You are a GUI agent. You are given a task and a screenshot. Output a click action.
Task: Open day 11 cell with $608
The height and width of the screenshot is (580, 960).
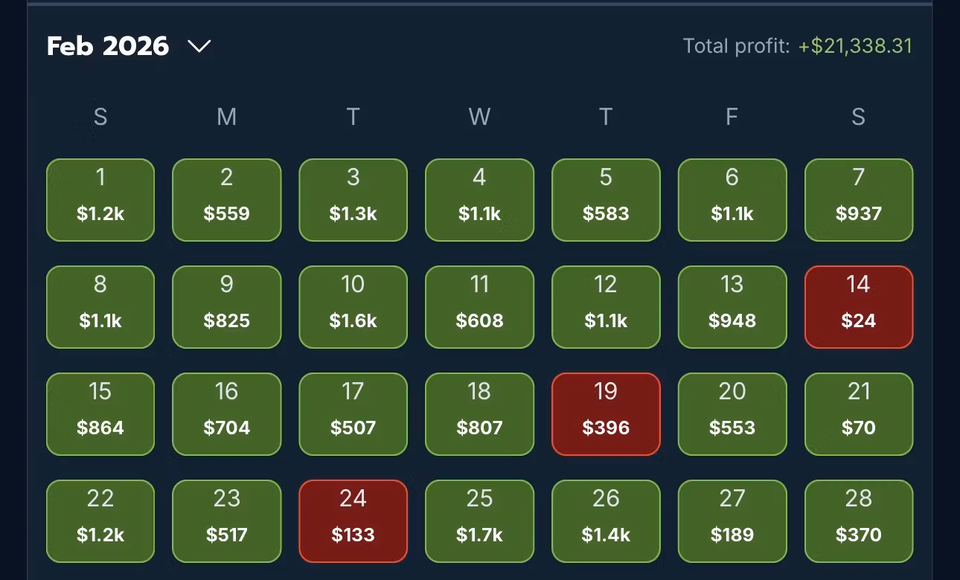point(479,307)
